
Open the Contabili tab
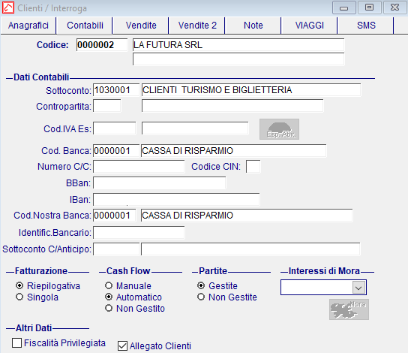(x=85, y=26)
